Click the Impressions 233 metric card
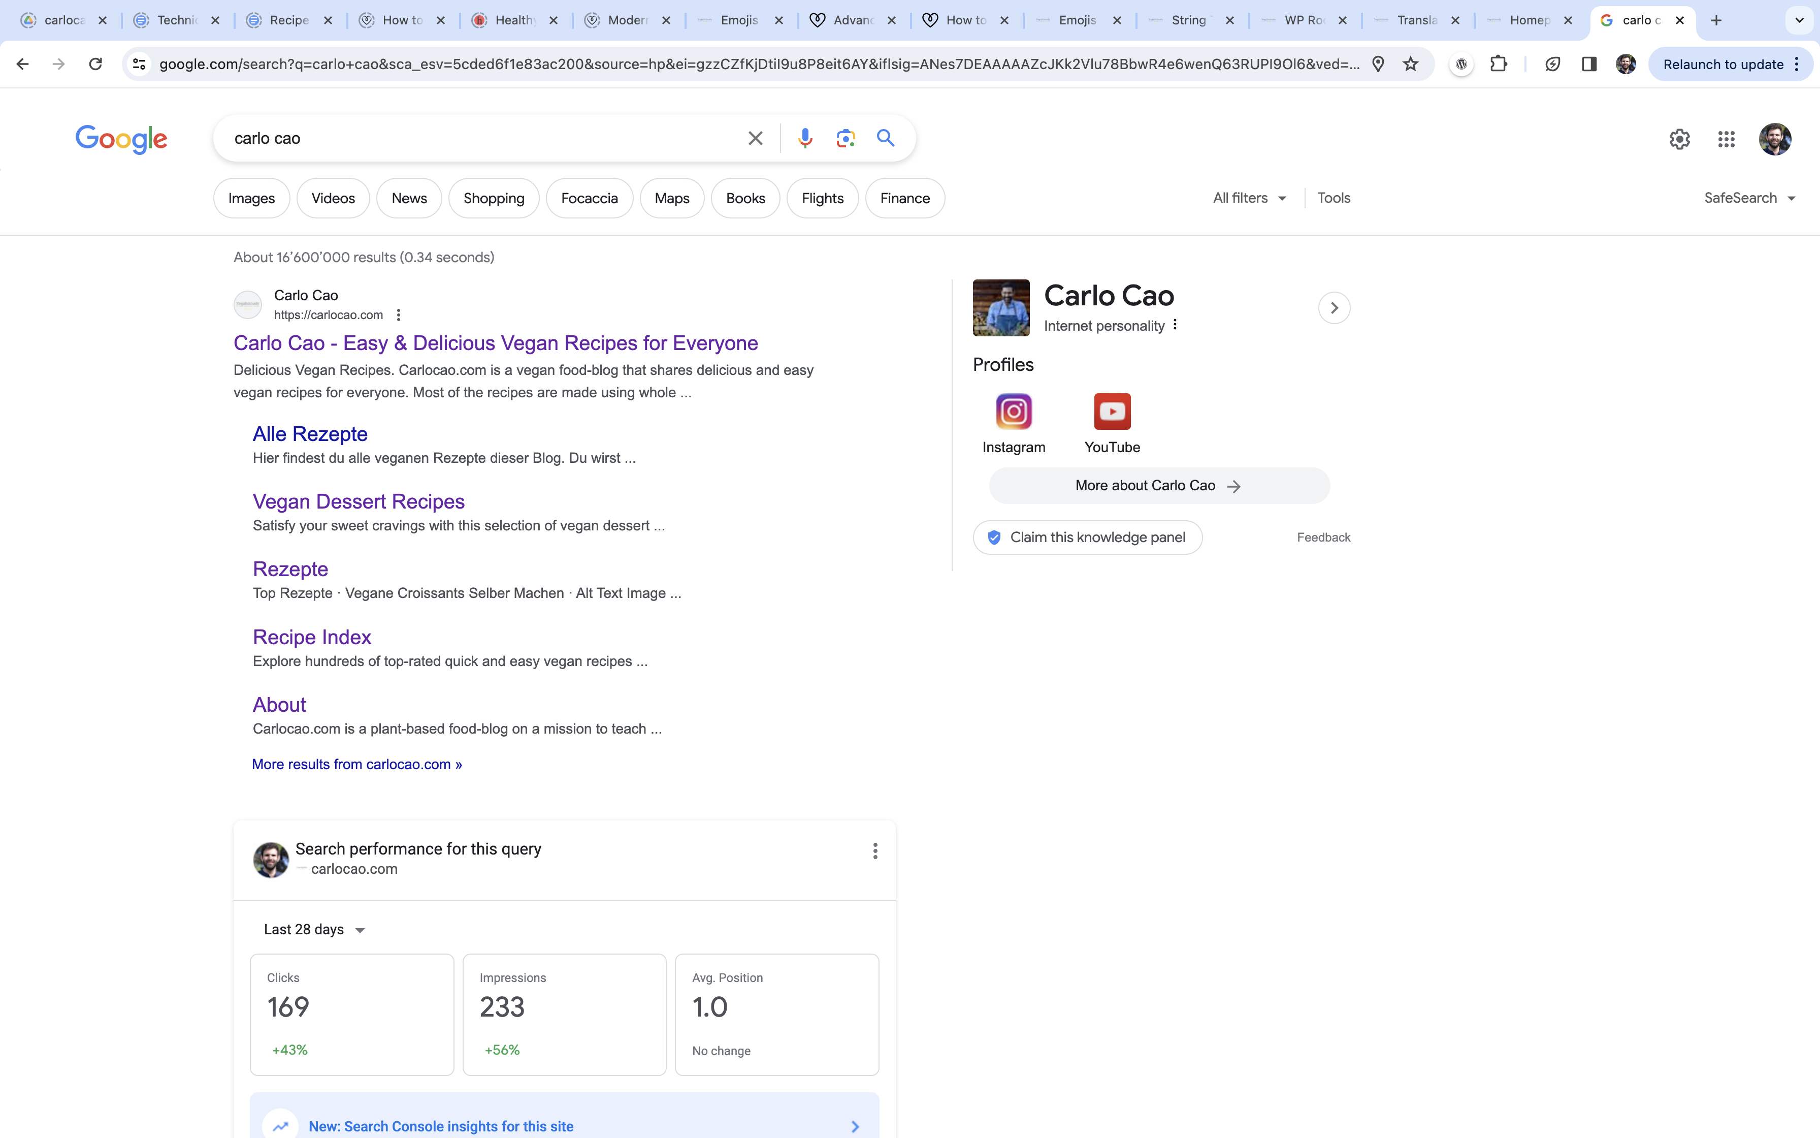 coord(565,1015)
